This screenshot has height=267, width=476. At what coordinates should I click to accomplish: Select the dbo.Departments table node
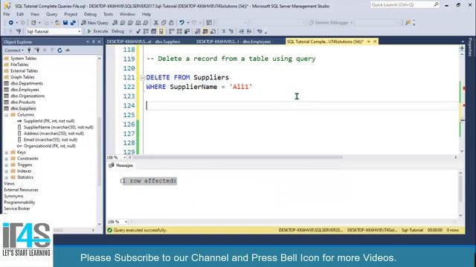click(x=27, y=84)
